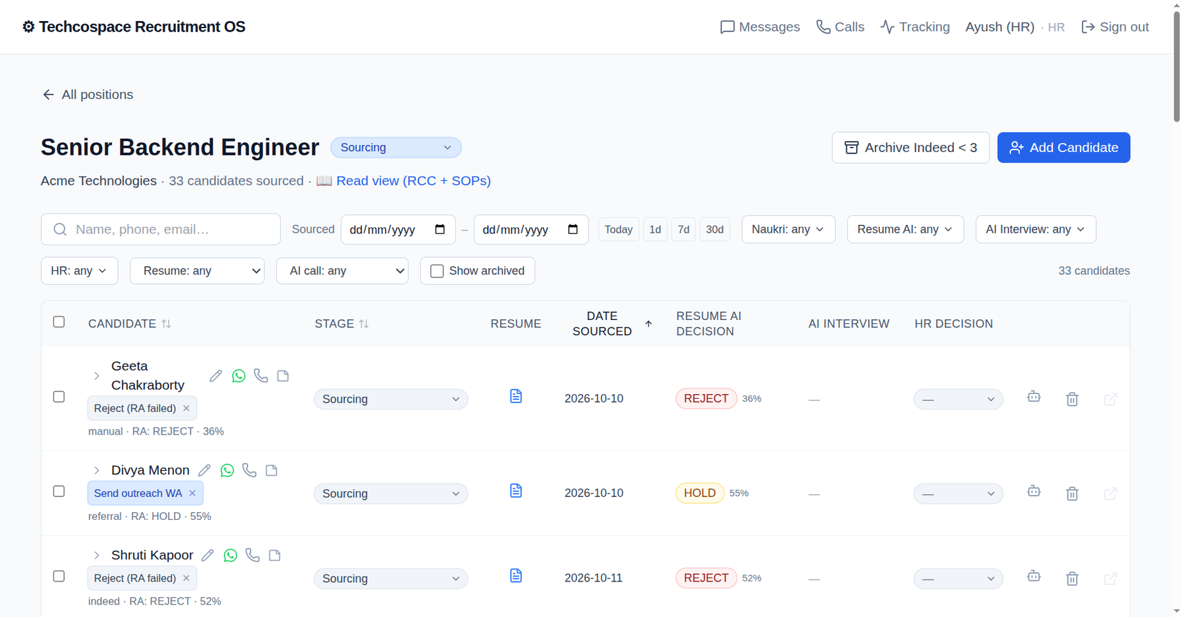
Task: Go to Tracking page
Action: tap(915, 27)
